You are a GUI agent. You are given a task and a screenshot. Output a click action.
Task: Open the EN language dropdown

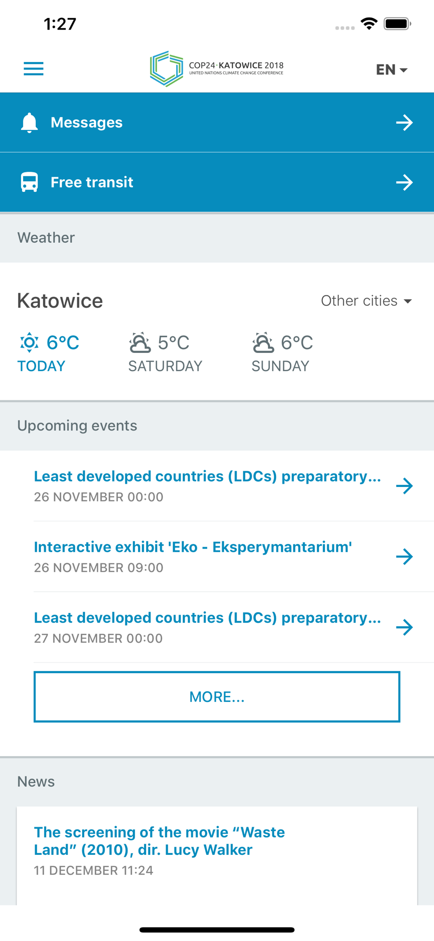click(x=392, y=70)
